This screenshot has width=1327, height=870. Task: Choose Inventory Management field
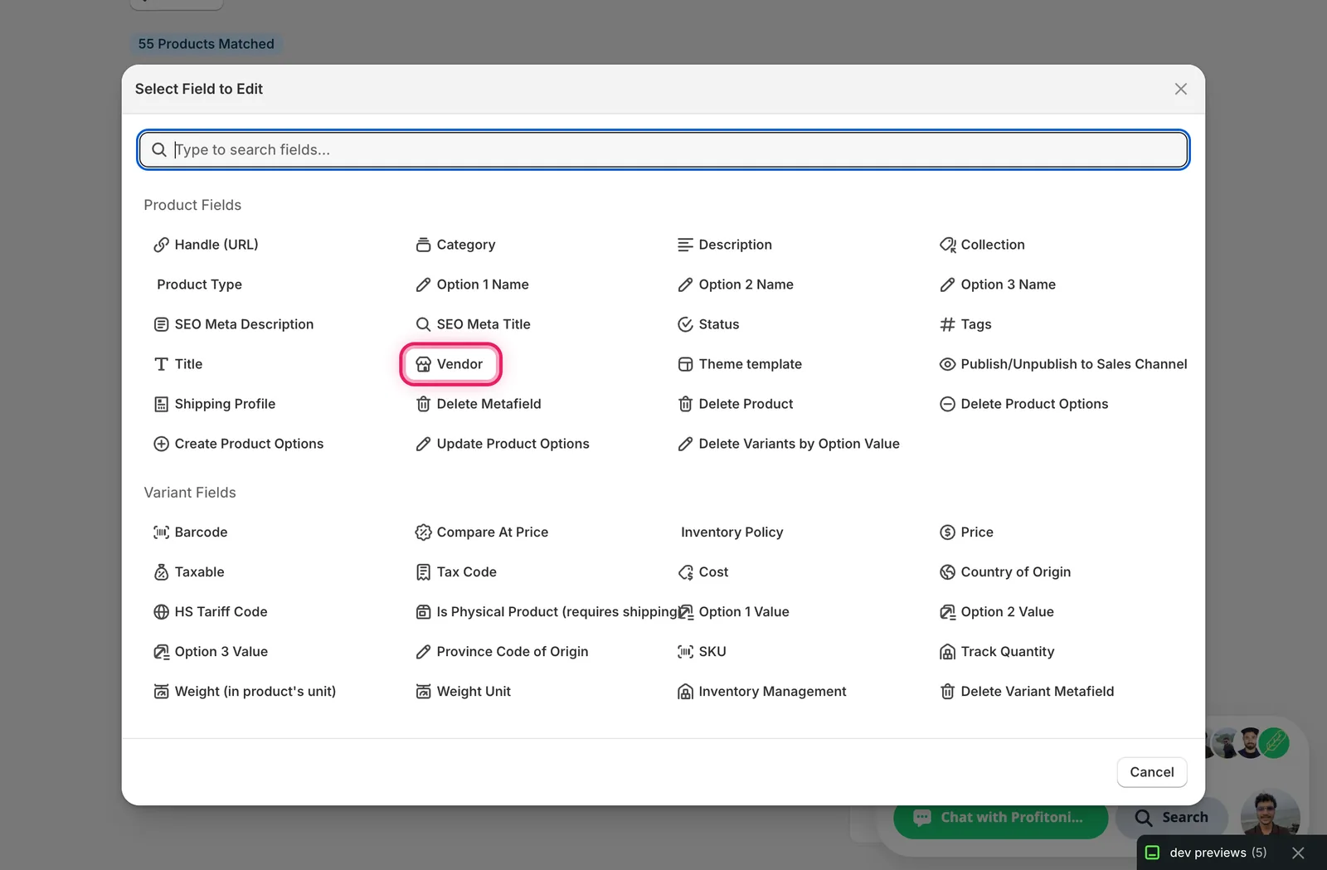point(762,692)
